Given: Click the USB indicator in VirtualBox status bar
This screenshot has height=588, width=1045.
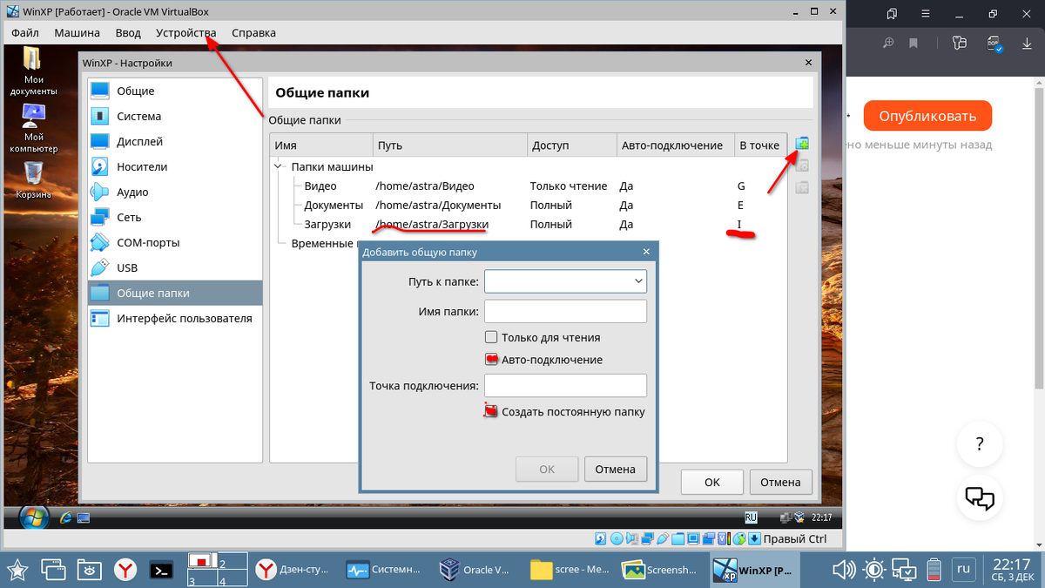Looking at the screenshot, I should tap(662, 538).
